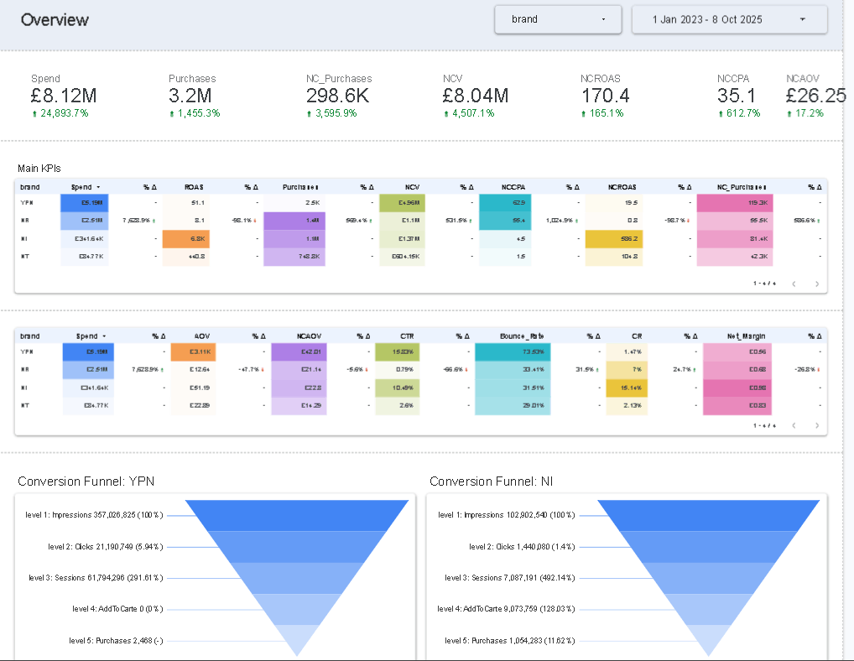Sort by Net_Margin column header
854x661 pixels.
tap(746, 336)
